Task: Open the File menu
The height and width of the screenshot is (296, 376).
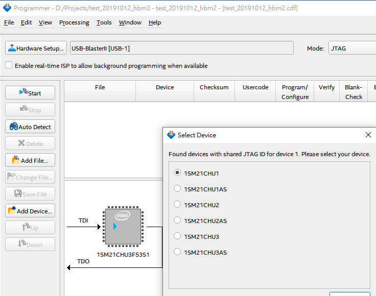Action: pos(9,22)
